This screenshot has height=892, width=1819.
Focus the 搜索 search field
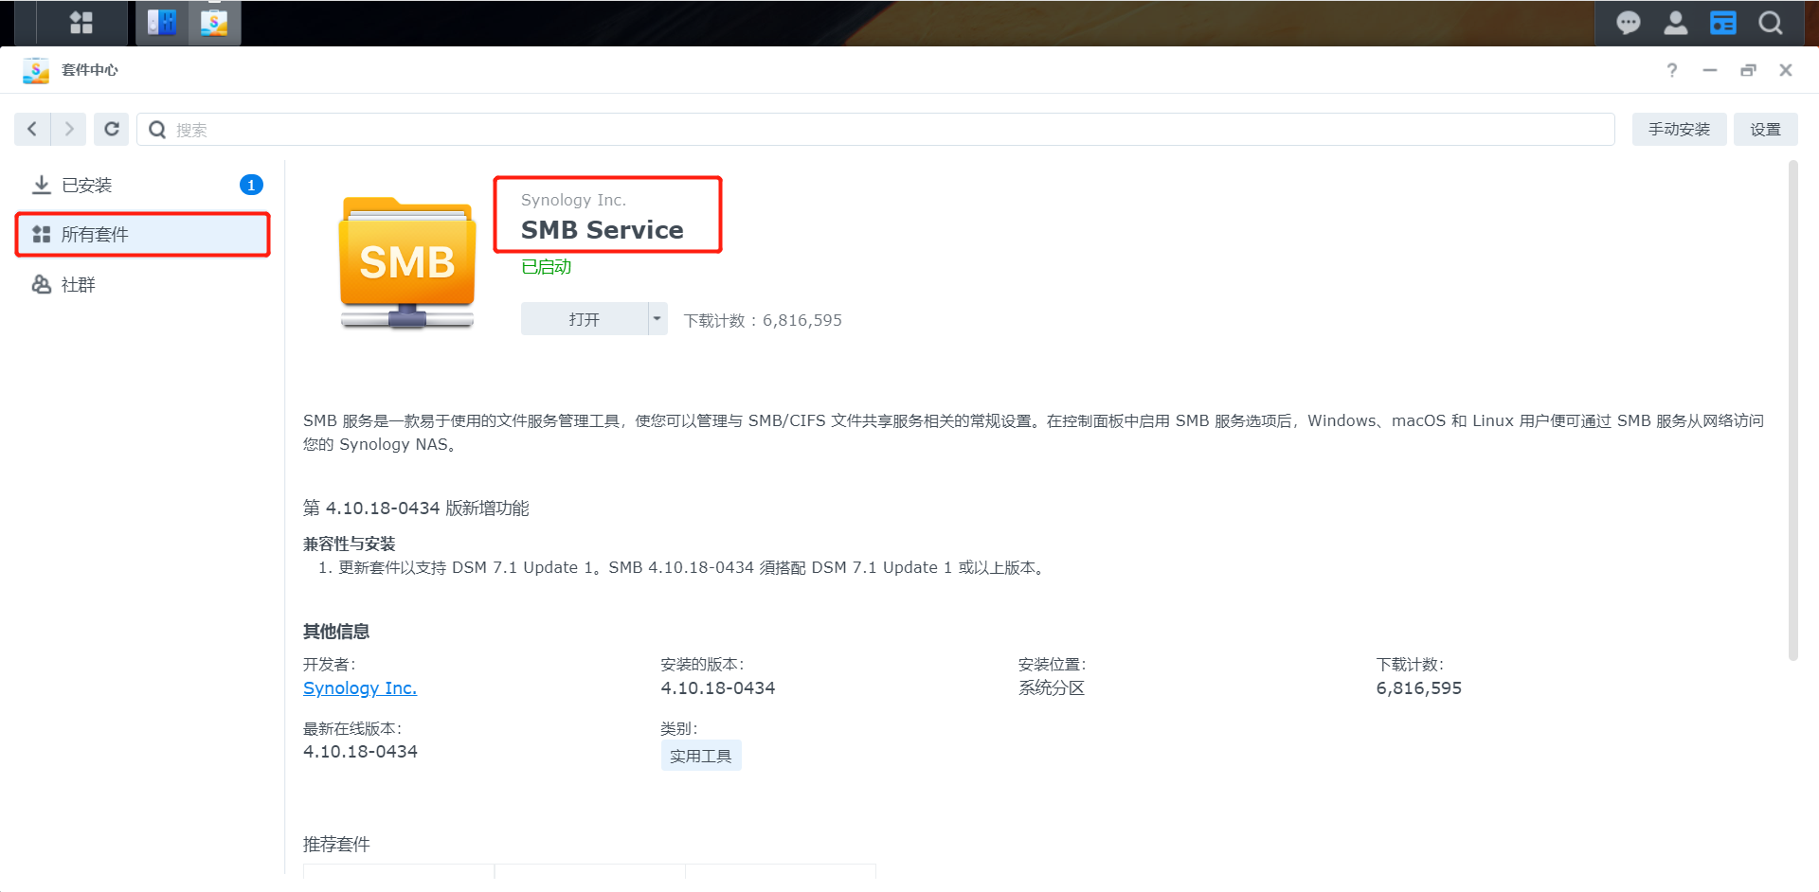click(x=875, y=130)
